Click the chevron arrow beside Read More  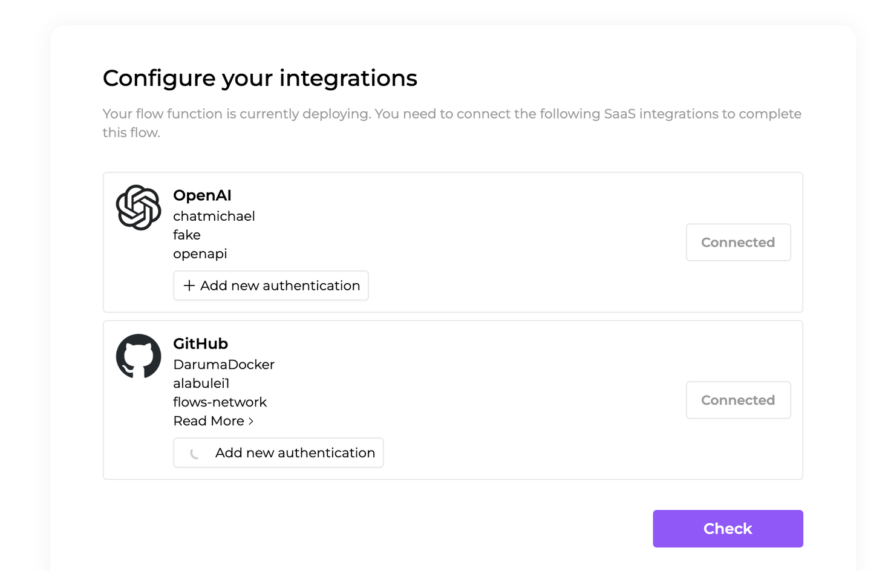click(x=251, y=421)
